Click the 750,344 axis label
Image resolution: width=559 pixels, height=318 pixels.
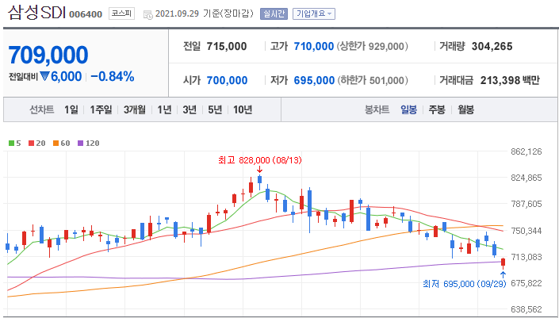[526, 231]
